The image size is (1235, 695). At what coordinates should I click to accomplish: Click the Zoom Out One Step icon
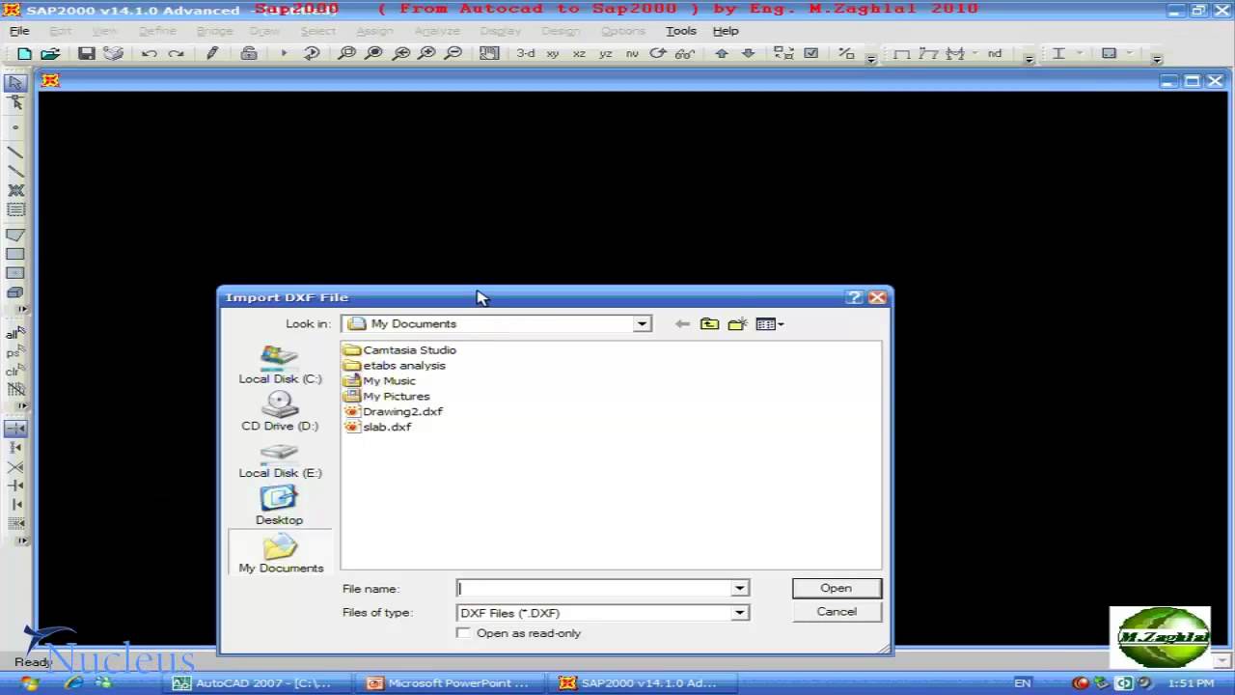(x=453, y=54)
